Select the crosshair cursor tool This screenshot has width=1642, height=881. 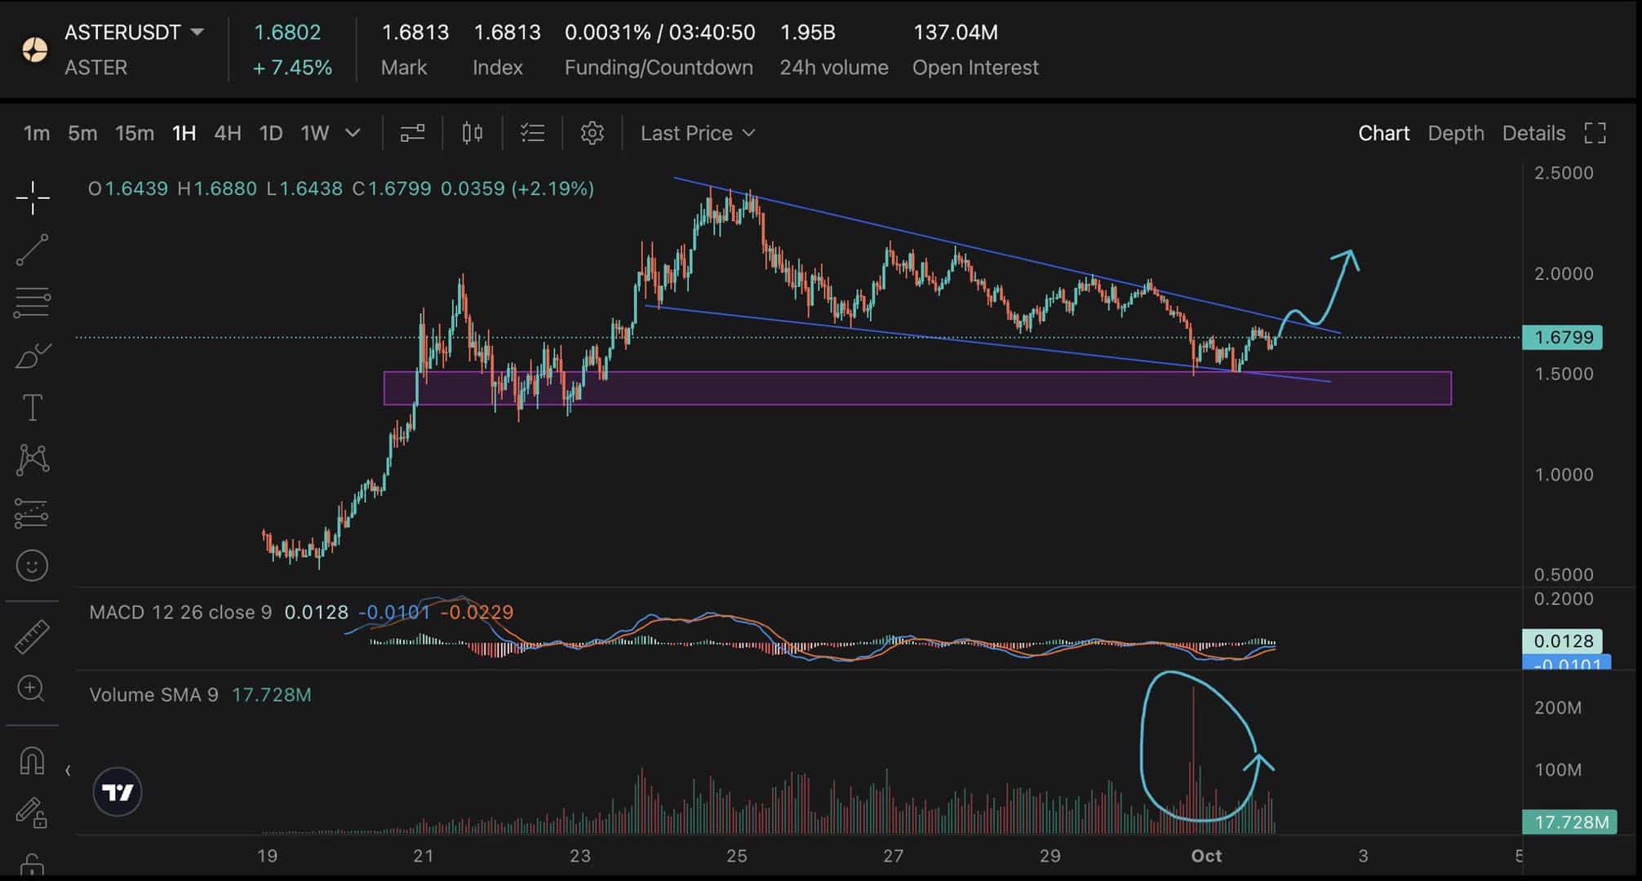[x=32, y=198]
